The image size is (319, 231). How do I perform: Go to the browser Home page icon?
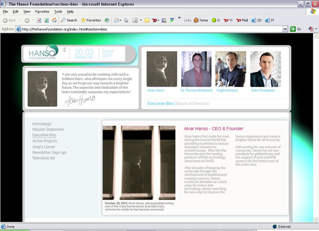[54, 20]
